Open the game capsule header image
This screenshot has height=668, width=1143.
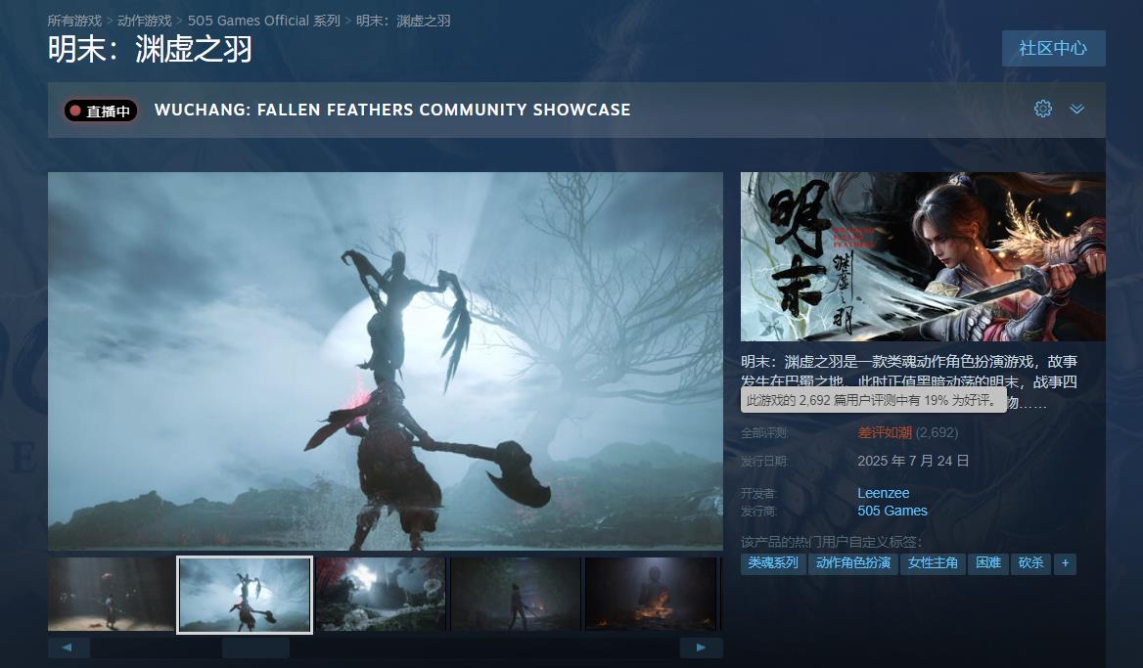[922, 256]
